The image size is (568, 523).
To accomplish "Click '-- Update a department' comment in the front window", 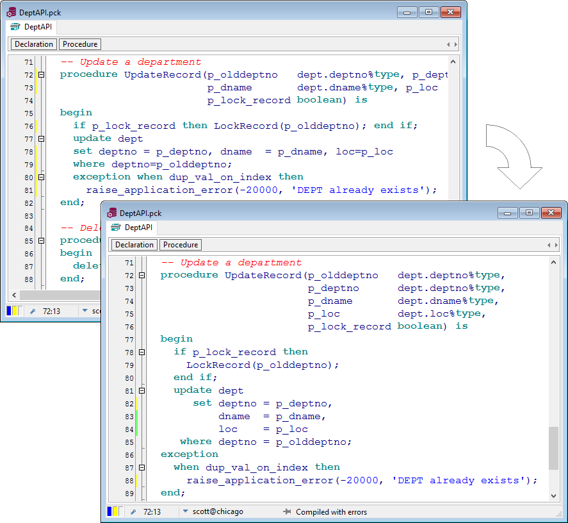I will 231,263.
